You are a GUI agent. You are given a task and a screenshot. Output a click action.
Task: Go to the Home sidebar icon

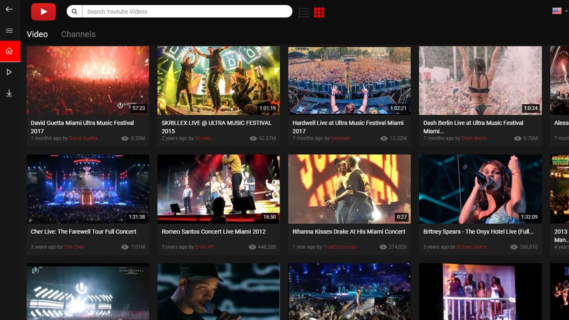pyautogui.click(x=10, y=51)
